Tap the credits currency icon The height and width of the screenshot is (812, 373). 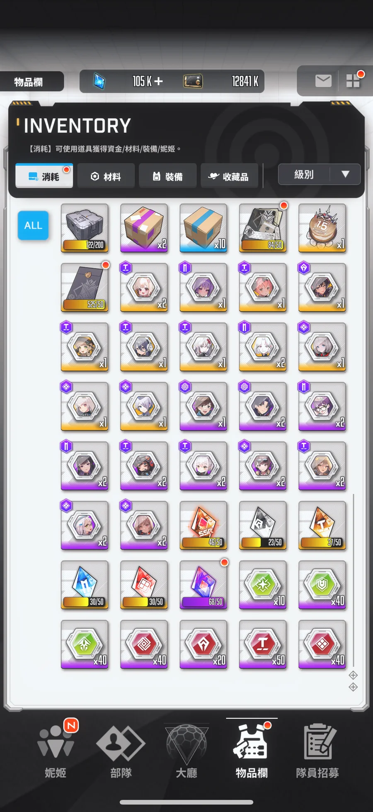tap(193, 81)
